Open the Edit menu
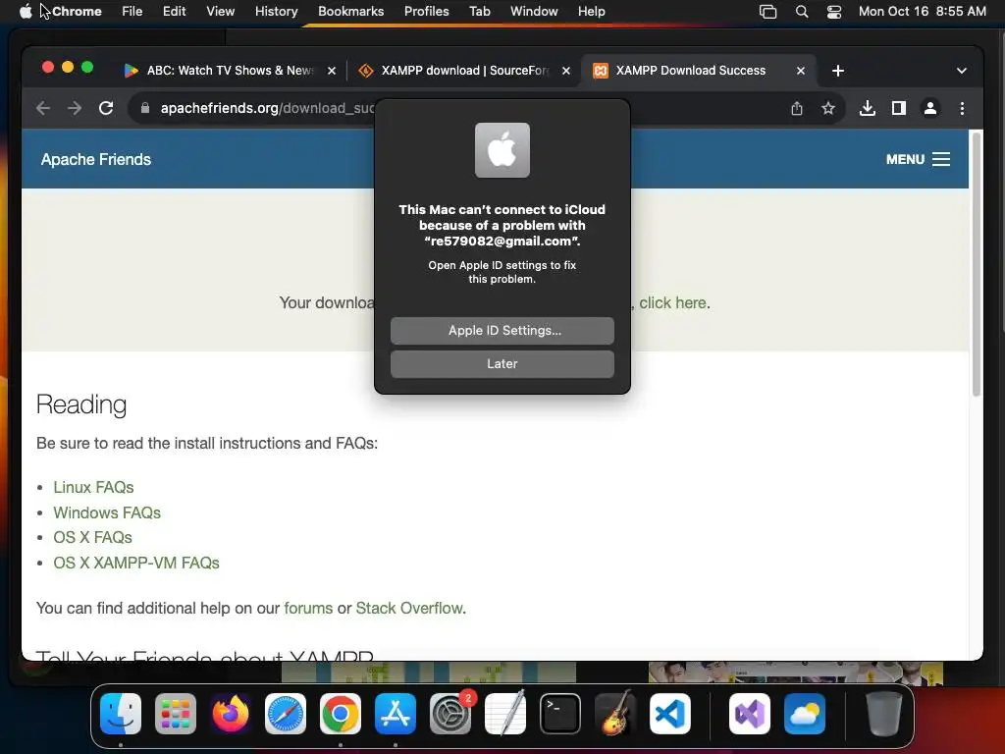Image resolution: width=1005 pixels, height=754 pixels. point(175,12)
